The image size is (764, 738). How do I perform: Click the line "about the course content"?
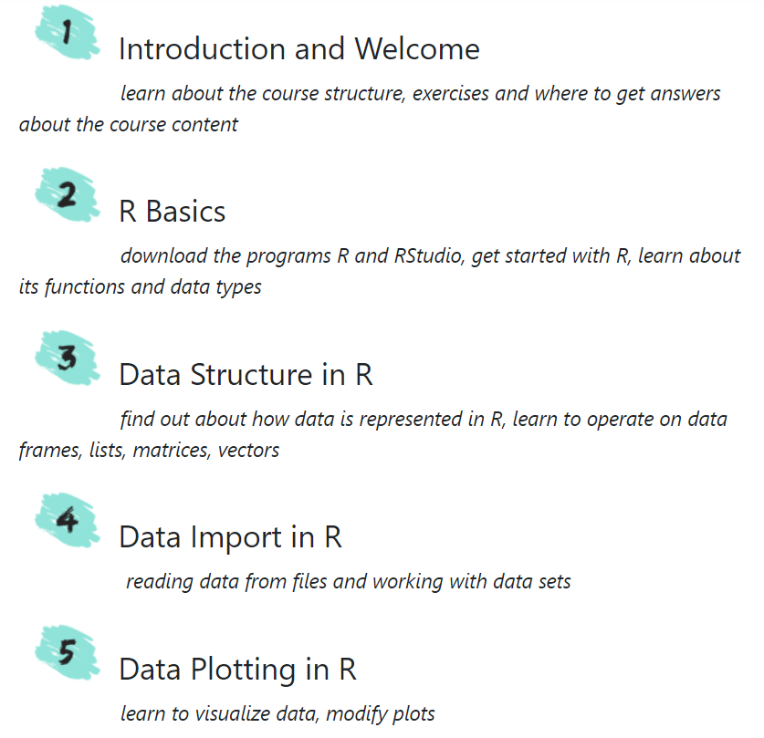128,124
